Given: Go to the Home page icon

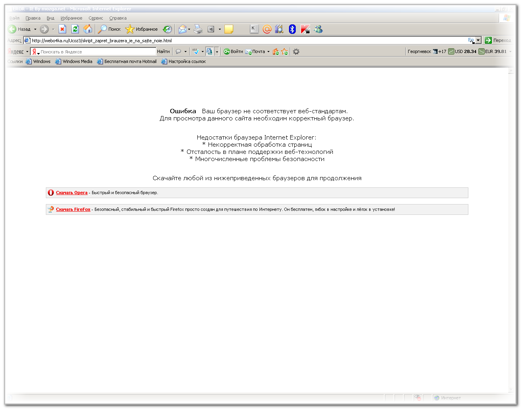Looking at the screenshot, I should 88,29.
